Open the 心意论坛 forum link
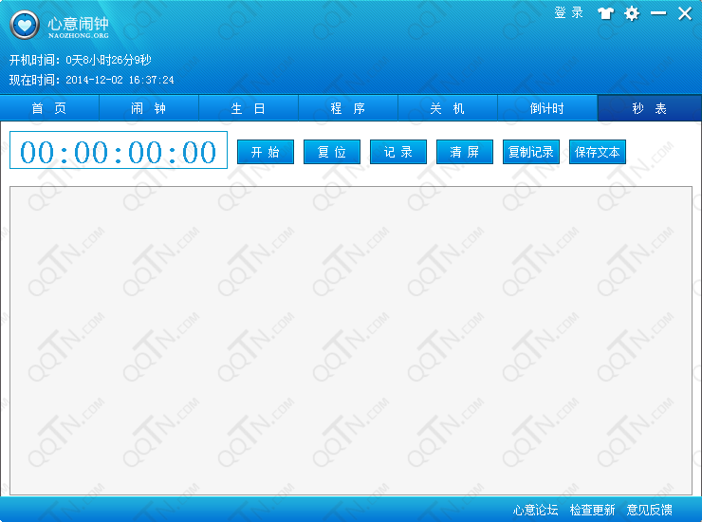The image size is (702, 522). [x=536, y=510]
